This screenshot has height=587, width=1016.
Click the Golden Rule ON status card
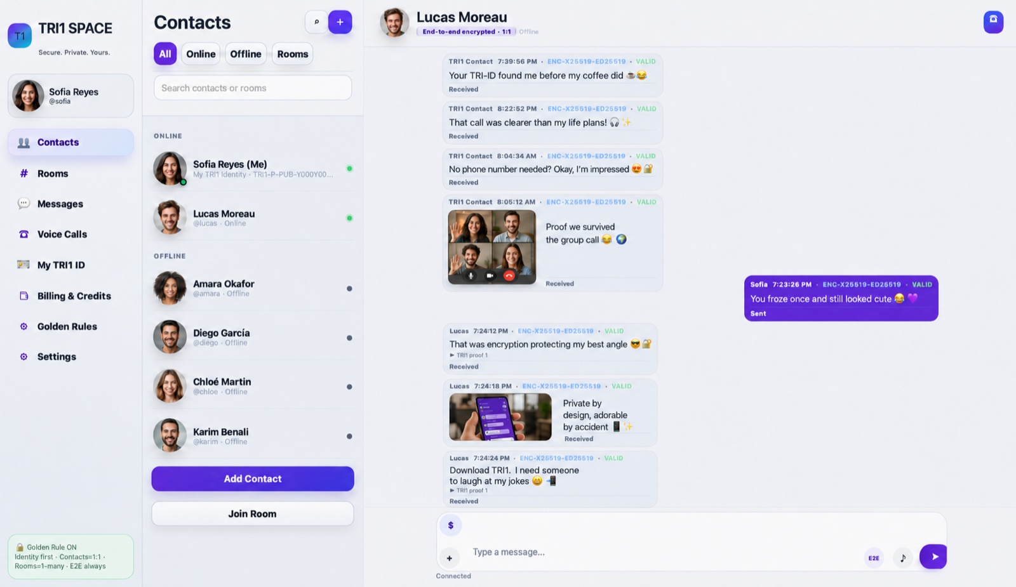[x=70, y=557]
